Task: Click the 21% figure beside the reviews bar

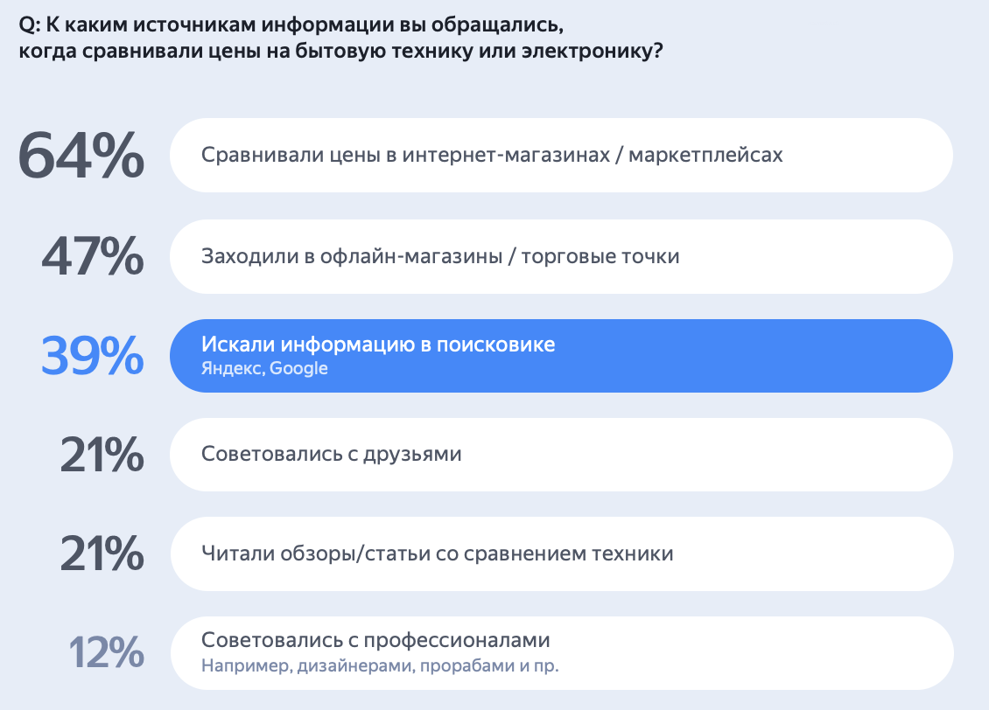Action: 102,553
